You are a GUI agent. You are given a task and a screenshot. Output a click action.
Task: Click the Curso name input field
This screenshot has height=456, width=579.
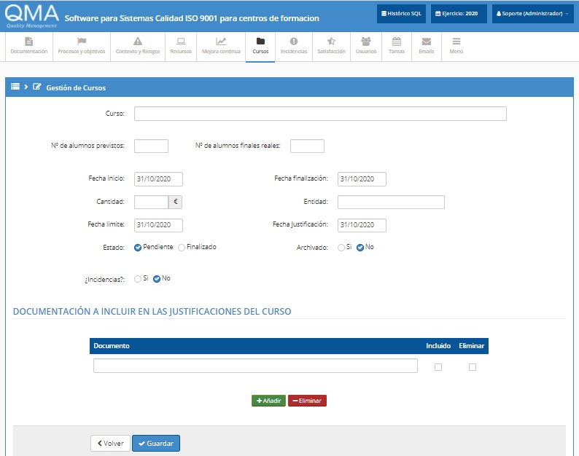320,114
